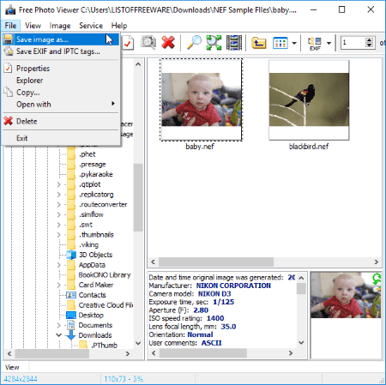This screenshot has height=385, width=386.
Task: Open the Open with submenu
Action: [x=61, y=105]
